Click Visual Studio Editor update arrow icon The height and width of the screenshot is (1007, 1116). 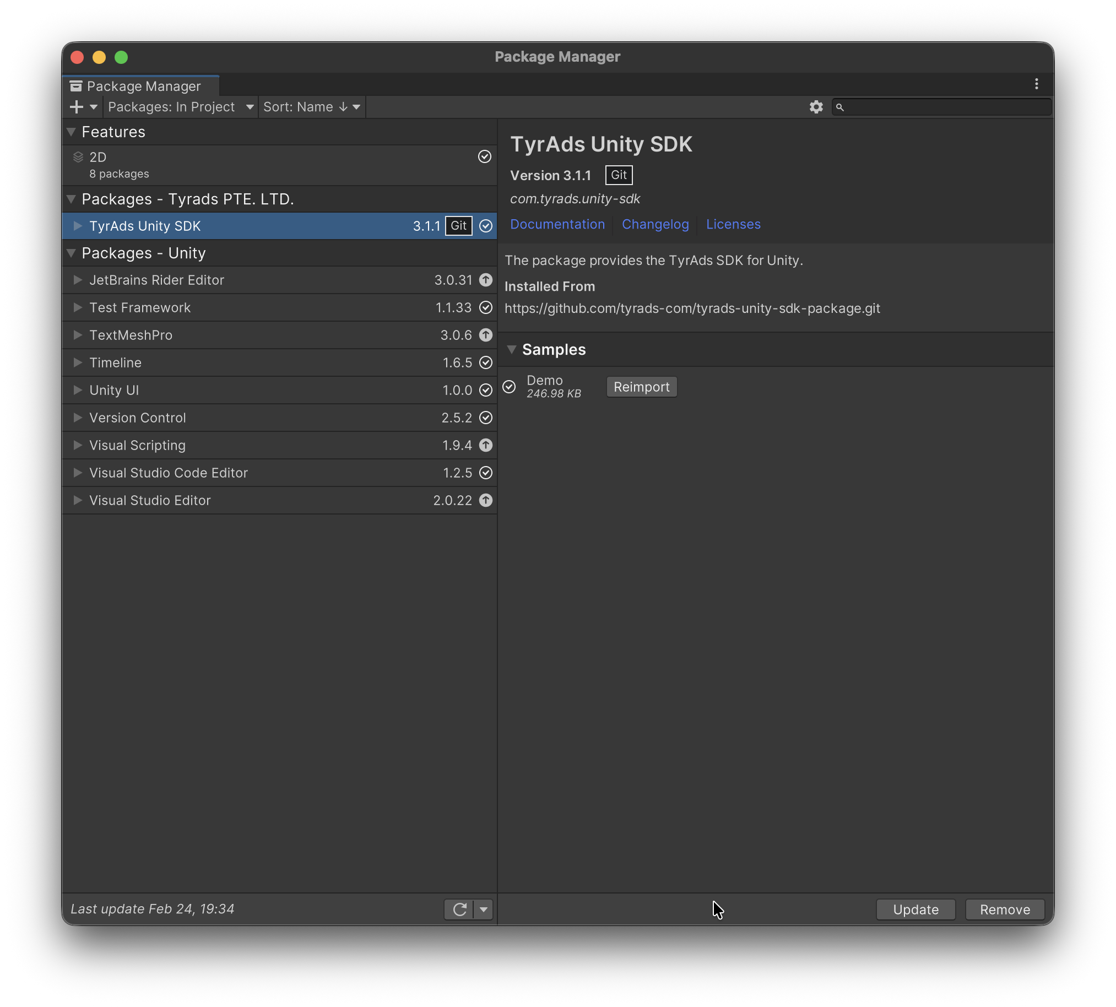(x=486, y=500)
